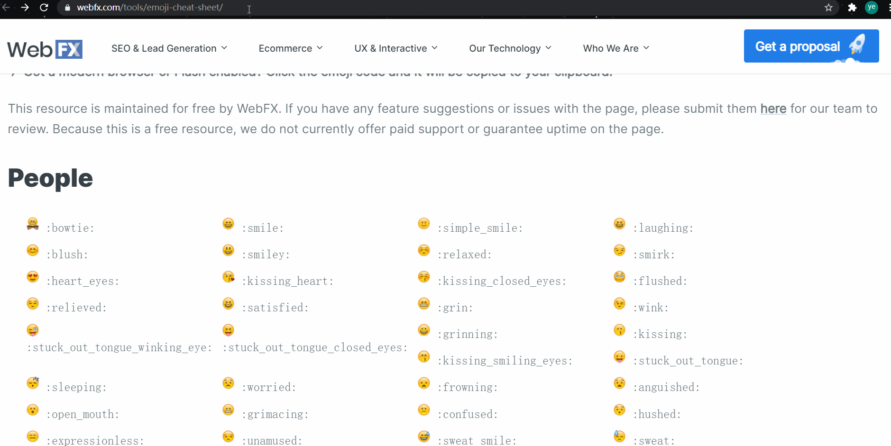Image resolution: width=891 pixels, height=446 pixels.
Task: Click the relieved emoji icon
Action: coord(33,303)
